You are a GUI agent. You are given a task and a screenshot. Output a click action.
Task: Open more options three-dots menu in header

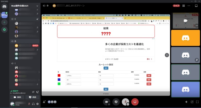pyautogui.click(x=189, y=6)
